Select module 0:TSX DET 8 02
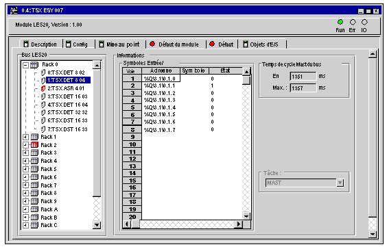Viewport: 387px width, 249px height. pyautogui.click(x=66, y=73)
